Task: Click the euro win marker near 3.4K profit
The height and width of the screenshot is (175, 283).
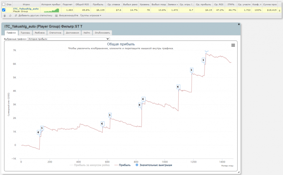Action: click(x=143, y=99)
